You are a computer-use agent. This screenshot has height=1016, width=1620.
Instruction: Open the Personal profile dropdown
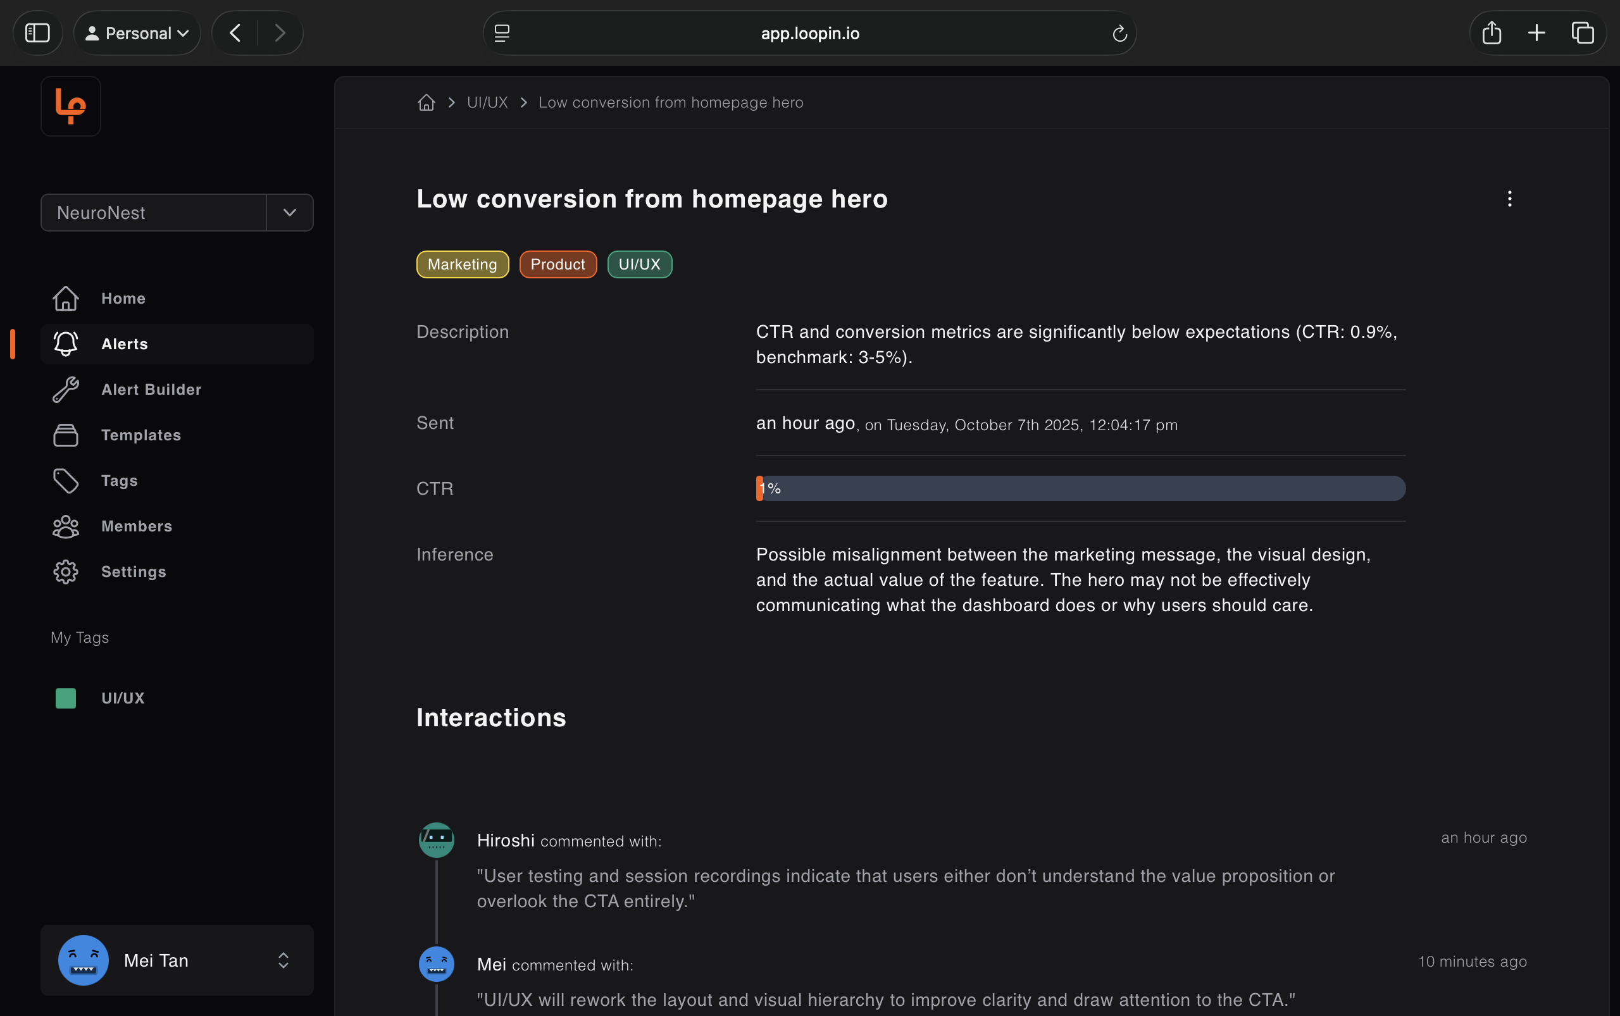(137, 33)
